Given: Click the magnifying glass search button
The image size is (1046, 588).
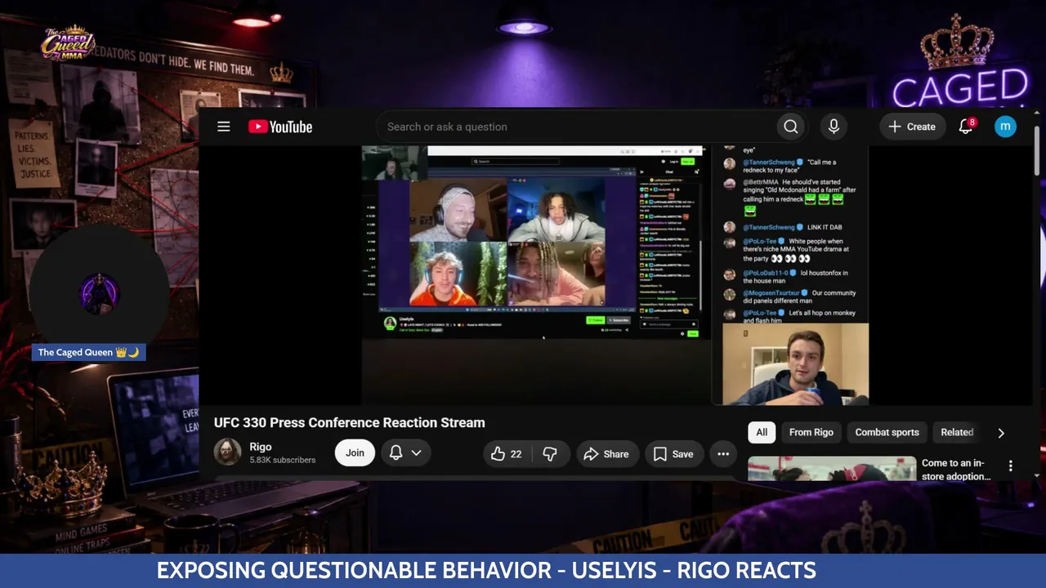Looking at the screenshot, I should pyautogui.click(x=790, y=127).
